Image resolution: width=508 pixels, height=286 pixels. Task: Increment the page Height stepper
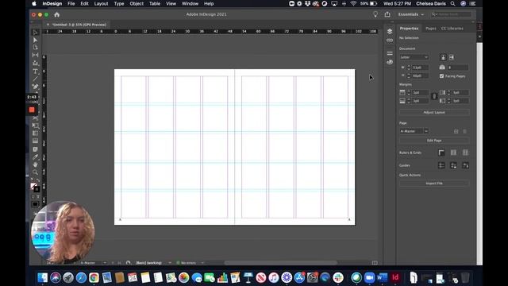pos(409,74)
